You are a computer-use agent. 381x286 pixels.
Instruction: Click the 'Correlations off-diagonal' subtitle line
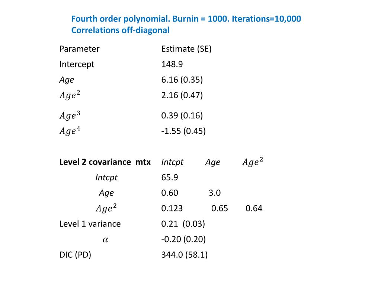120,31
